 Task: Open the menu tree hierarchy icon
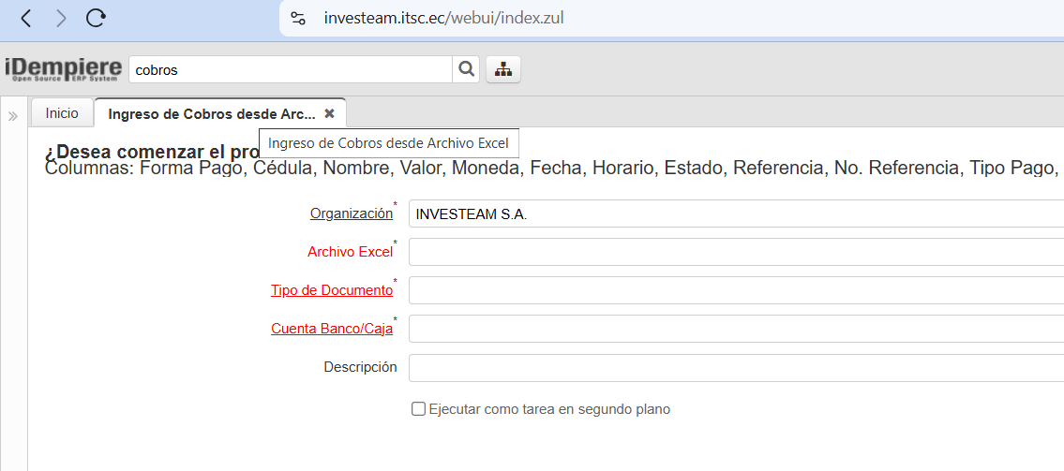click(503, 69)
